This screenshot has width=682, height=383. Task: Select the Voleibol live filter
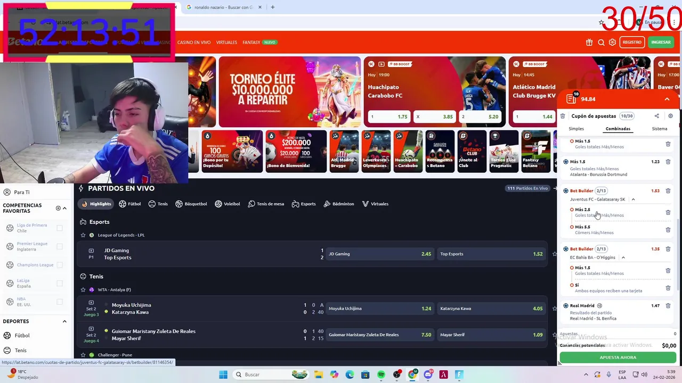click(x=228, y=204)
